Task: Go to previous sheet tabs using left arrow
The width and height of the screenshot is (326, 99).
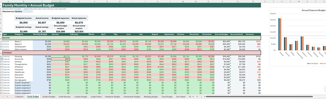Action: [3, 97]
